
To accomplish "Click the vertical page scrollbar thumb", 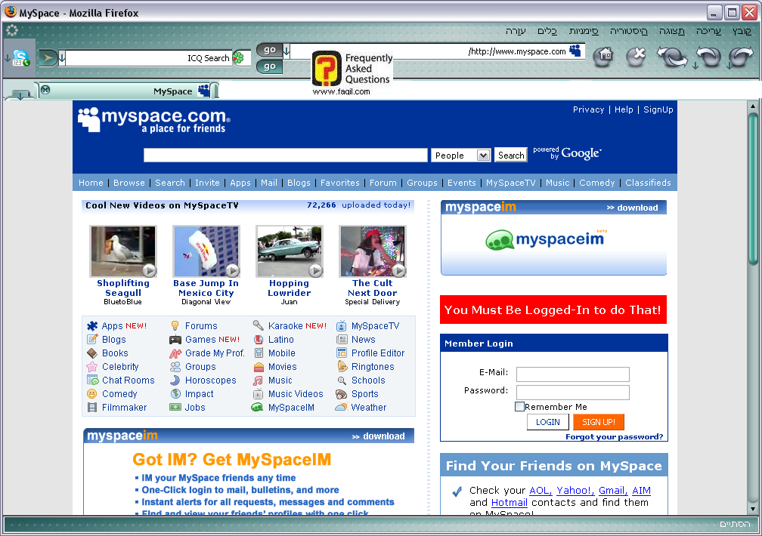I will tap(752, 189).
